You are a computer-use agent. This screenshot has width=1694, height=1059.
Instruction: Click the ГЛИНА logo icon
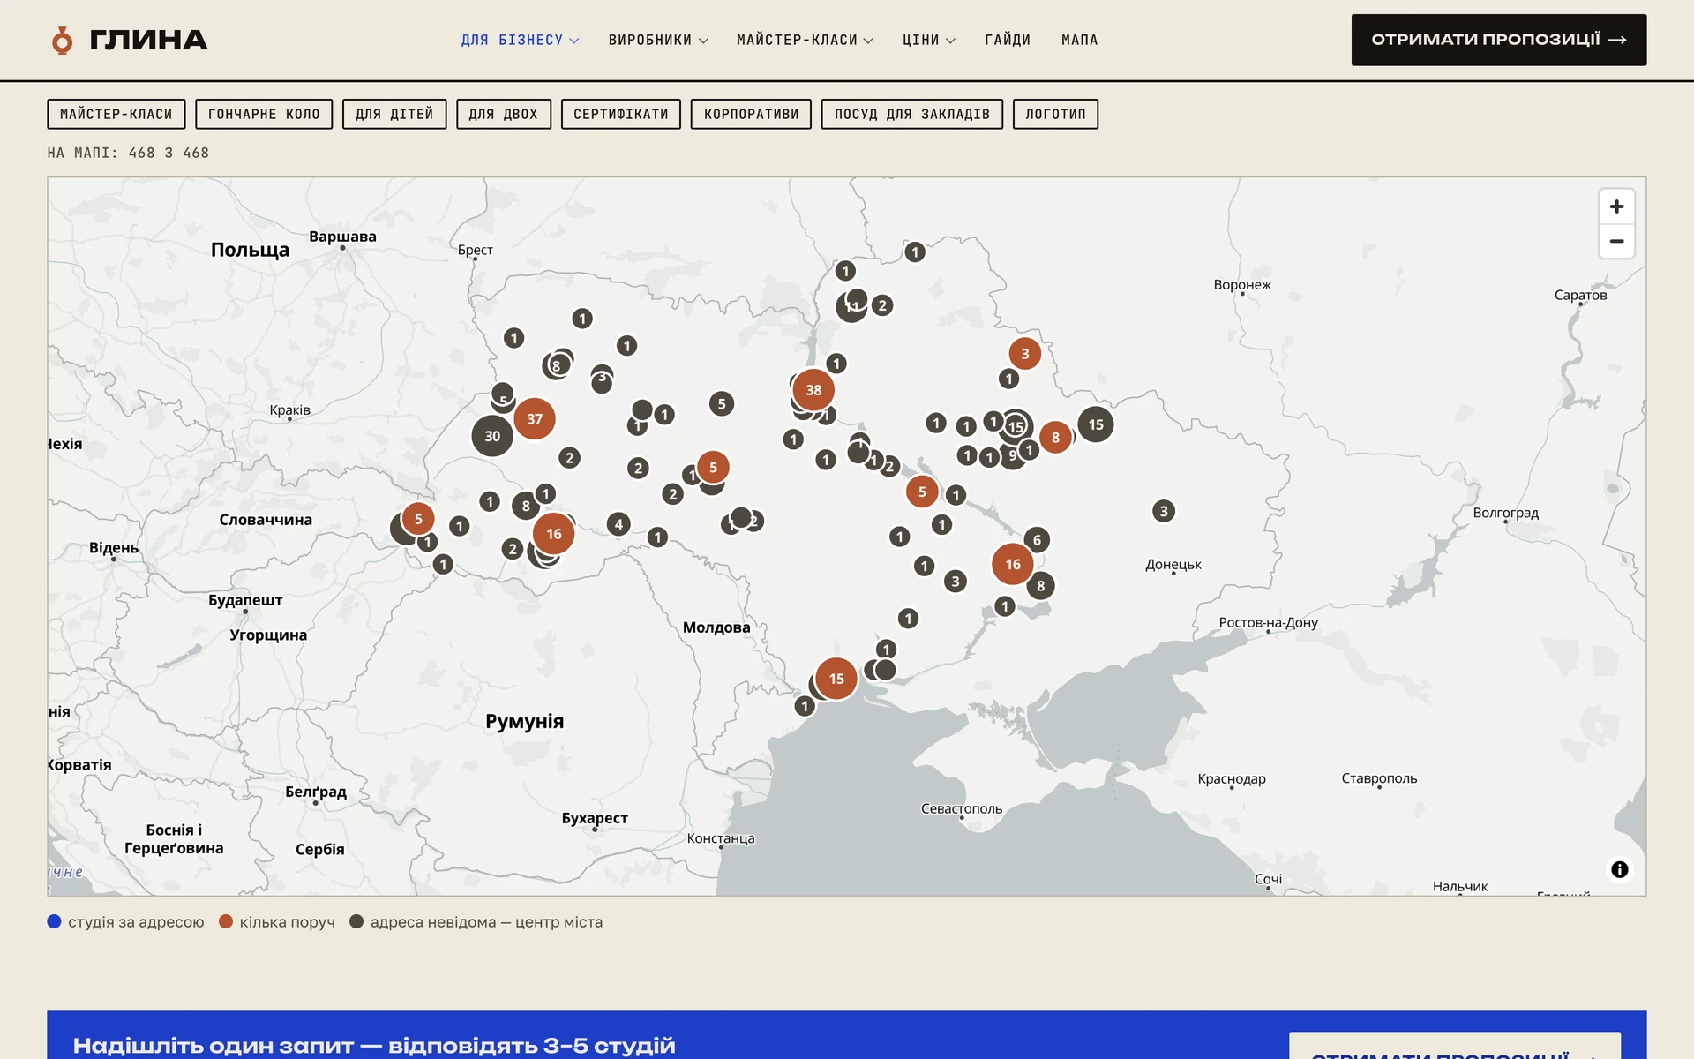62,40
